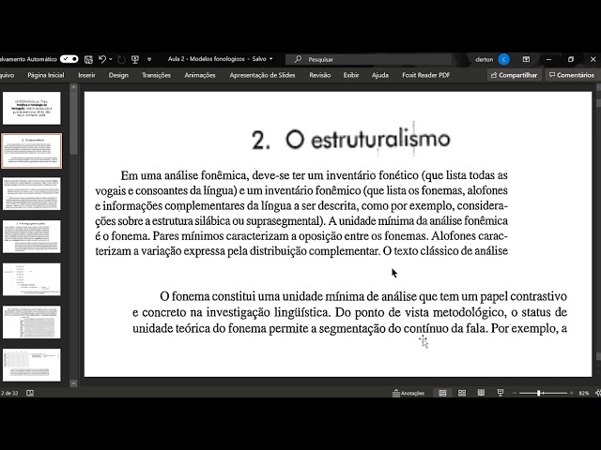Click the search magnifier icon
This screenshot has height=450, width=601.
tap(298, 59)
